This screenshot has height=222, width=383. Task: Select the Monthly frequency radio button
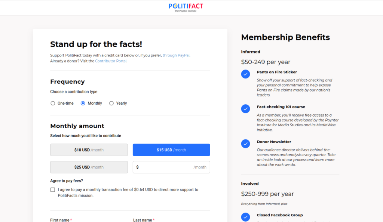[83, 103]
